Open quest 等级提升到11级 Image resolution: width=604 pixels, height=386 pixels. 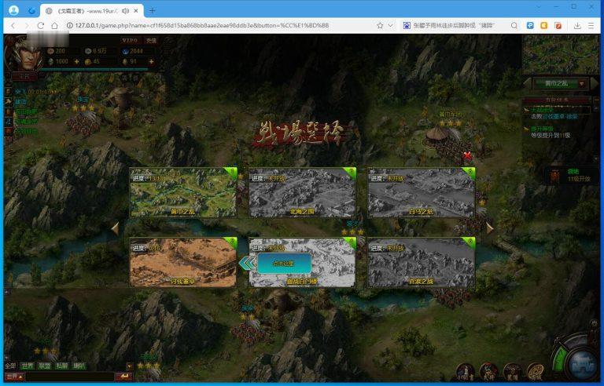pos(551,135)
